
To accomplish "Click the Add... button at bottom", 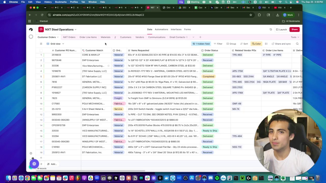I will (52, 164).
